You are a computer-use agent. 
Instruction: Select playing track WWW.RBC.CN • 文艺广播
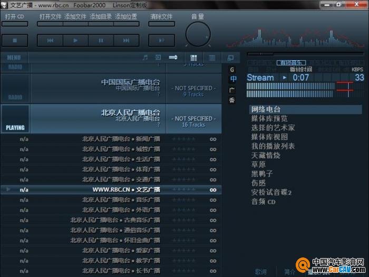tap(111, 190)
